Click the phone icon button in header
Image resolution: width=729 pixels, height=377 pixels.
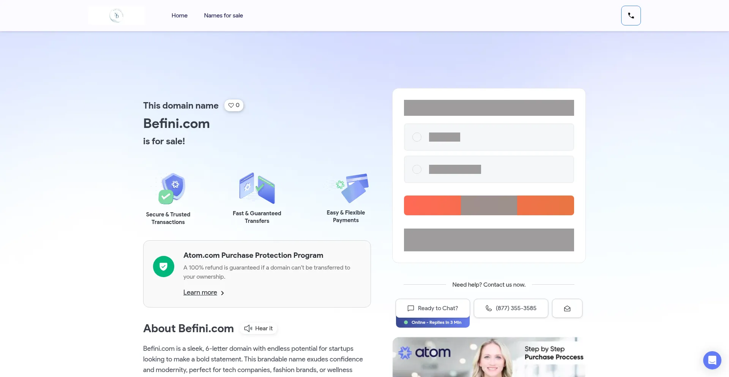tap(631, 16)
